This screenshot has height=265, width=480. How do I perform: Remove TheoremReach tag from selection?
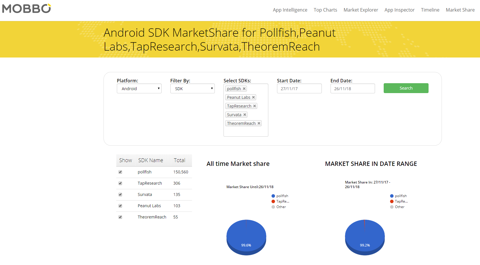click(259, 123)
